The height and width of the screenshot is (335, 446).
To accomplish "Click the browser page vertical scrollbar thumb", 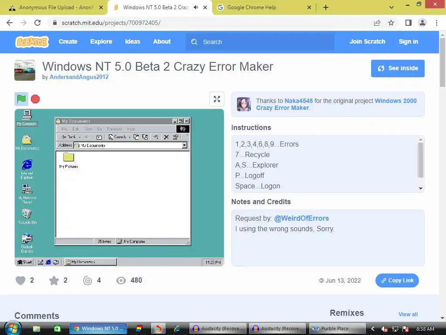I will pyautogui.click(x=443, y=62).
